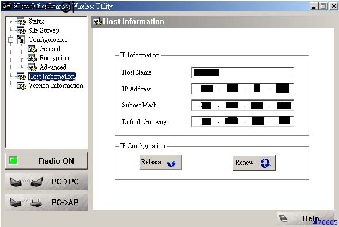The height and width of the screenshot is (227, 339).
Task: Click the "Default Gateway" label
Action: coord(144,122)
